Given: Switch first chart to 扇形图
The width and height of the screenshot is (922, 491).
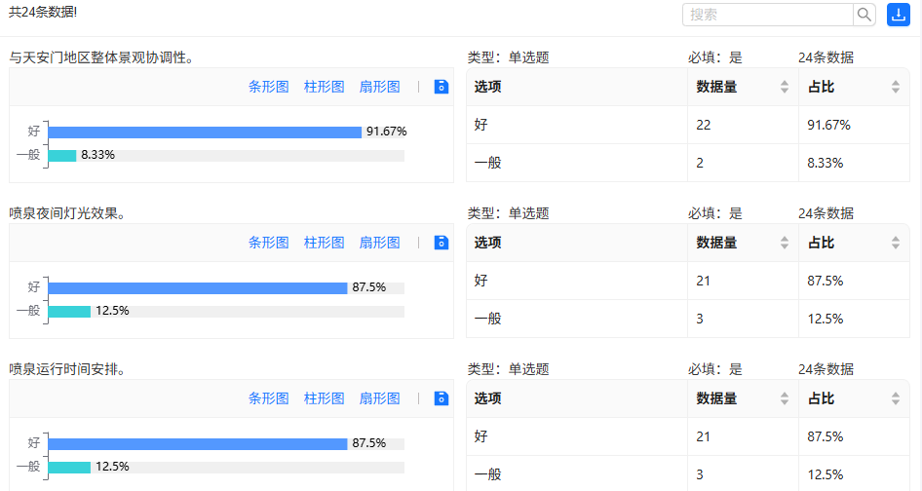Looking at the screenshot, I should [x=379, y=87].
